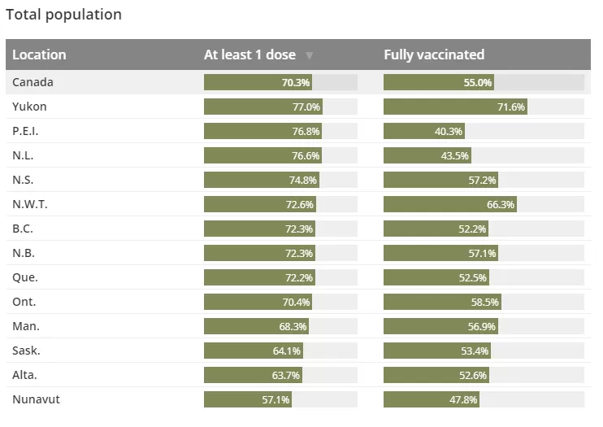Click Que. 52.5% fully vaccinated bar
This screenshot has height=427, width=603.
(436, 277)
